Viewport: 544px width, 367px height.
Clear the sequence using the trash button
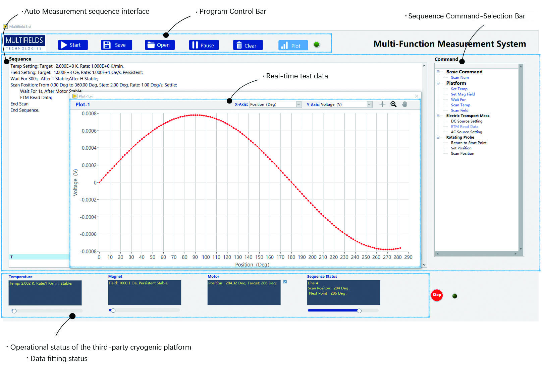248,45
